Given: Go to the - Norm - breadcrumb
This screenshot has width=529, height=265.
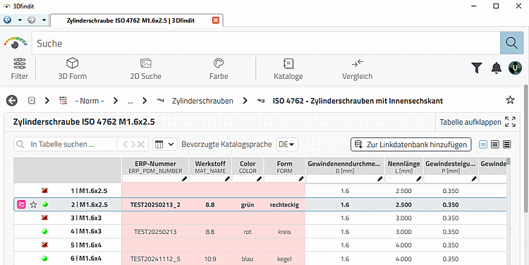Looking at the screenshot, I should click(x=89, y=101).
